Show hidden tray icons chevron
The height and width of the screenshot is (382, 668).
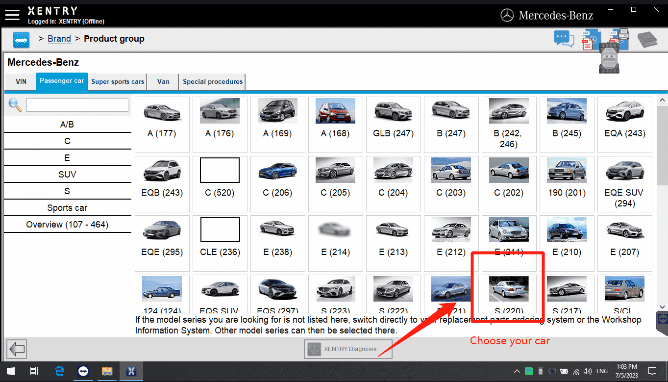tap(518, 371)
